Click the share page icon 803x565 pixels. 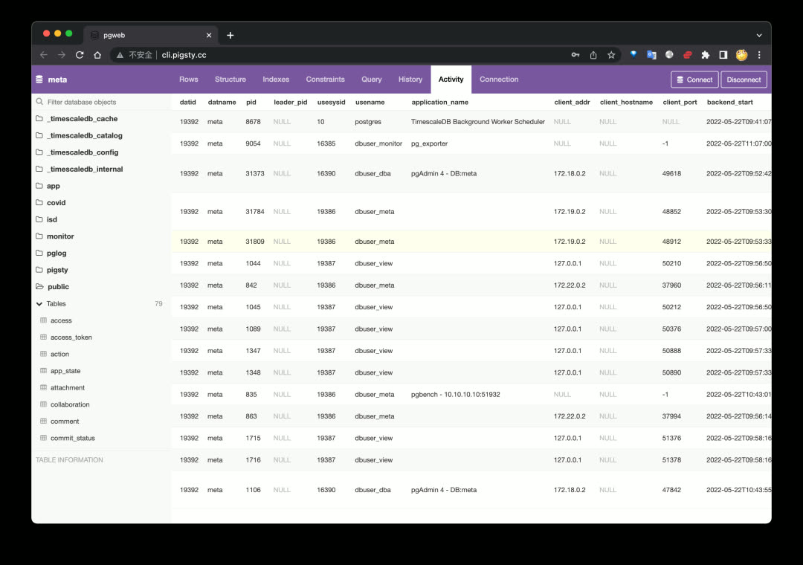593,55
